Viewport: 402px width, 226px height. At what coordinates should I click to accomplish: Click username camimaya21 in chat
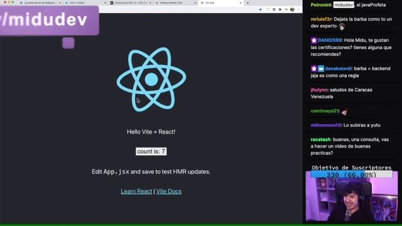tap(325, 111)
